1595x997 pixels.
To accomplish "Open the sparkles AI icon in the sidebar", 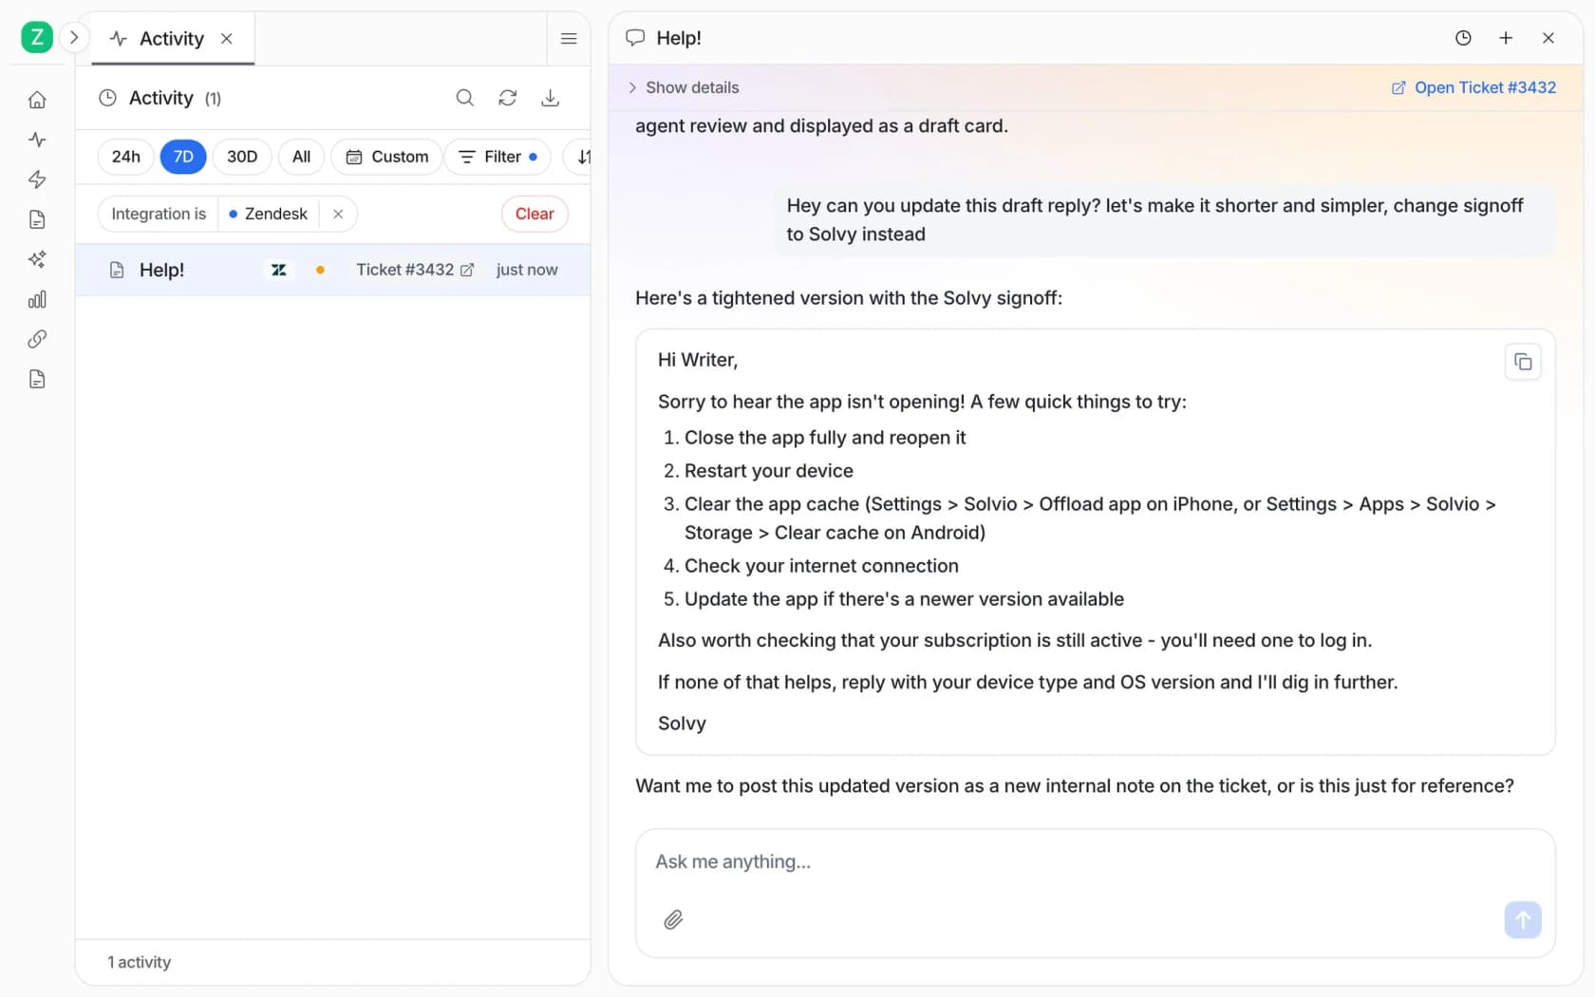I will [x=37, y=259].
